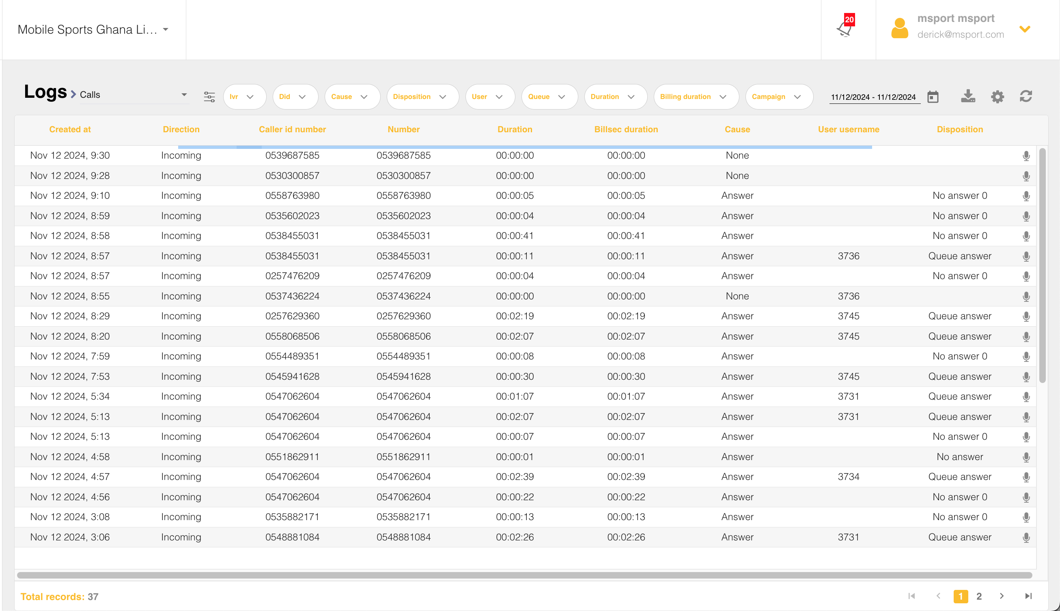Play recording for 0257476209 call at 8:57

click(x=1026, y=276)
